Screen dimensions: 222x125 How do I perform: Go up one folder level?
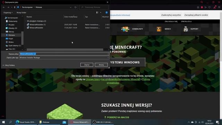click(x=15, y=7)
